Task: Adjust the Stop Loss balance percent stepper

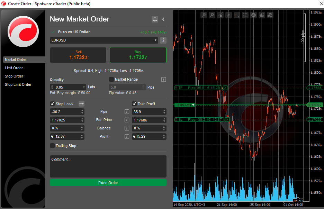Action: click(82, 128)
